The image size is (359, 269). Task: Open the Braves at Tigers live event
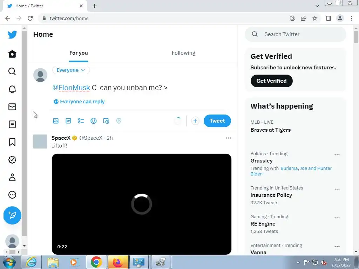[270, 130]
